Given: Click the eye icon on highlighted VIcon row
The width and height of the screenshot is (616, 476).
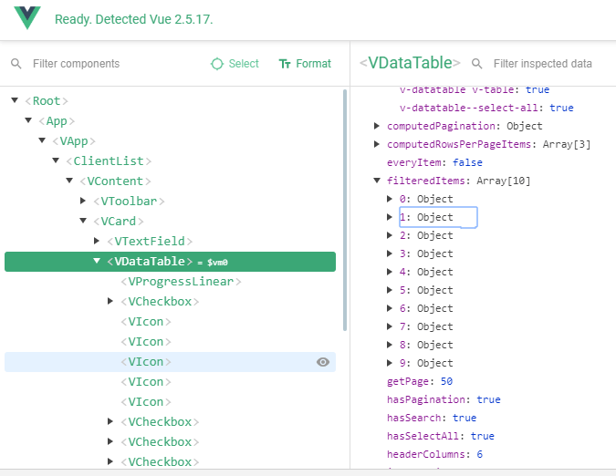Looking at the screenshot, I should click(322, 362).
